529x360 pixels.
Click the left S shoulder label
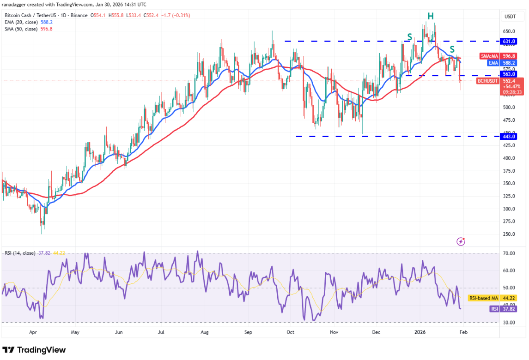tap(409, 36)
